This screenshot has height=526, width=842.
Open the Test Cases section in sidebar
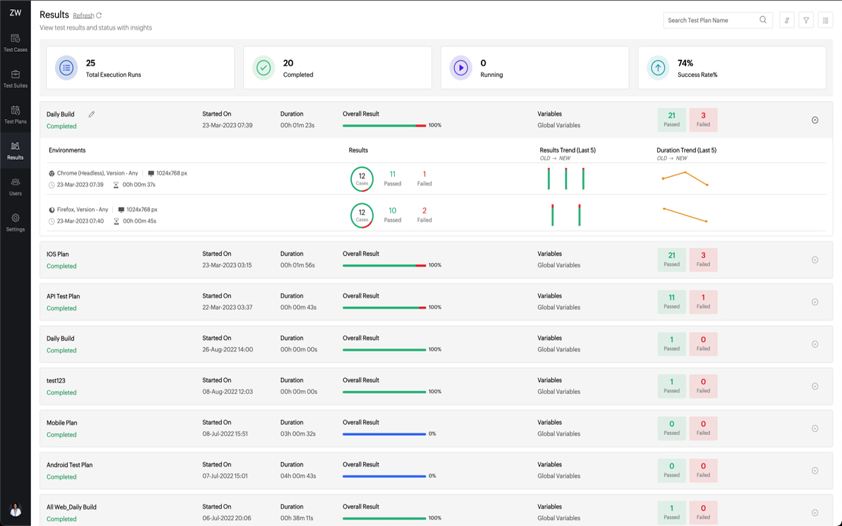pos(15,42)
